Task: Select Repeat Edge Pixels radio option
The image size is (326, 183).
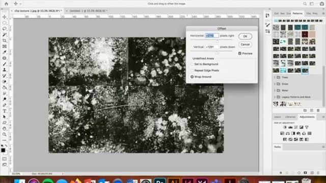Action: click(x=192, y=71)
